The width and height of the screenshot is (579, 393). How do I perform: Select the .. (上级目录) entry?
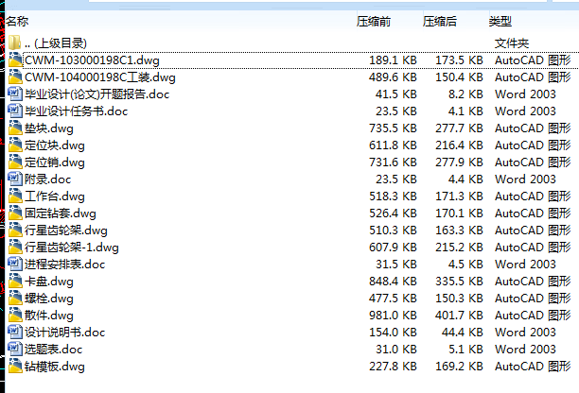coord(56,43)
